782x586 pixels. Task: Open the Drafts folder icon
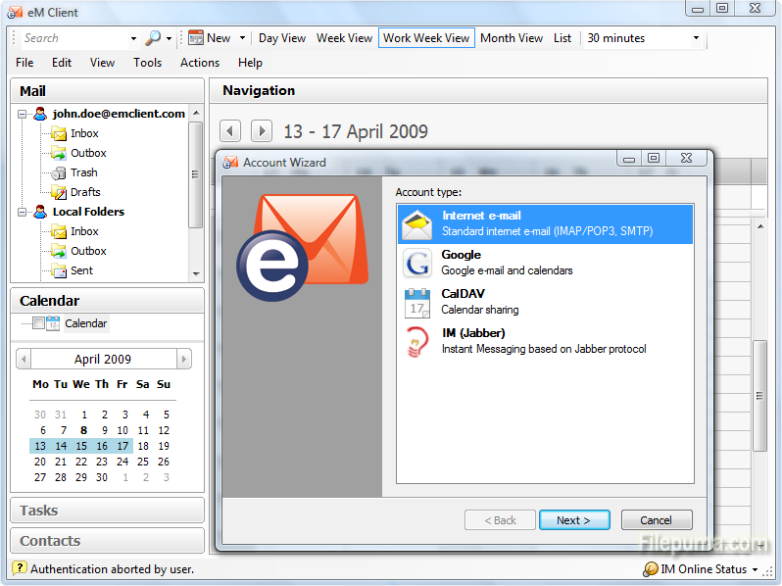[59, 192]
